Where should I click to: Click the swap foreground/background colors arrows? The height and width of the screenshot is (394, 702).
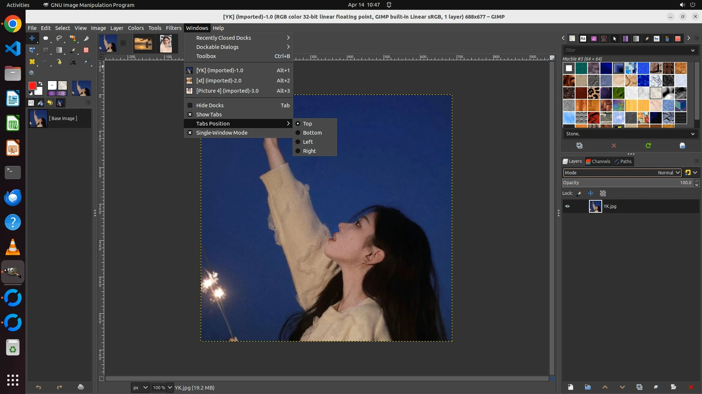point(41,84)
